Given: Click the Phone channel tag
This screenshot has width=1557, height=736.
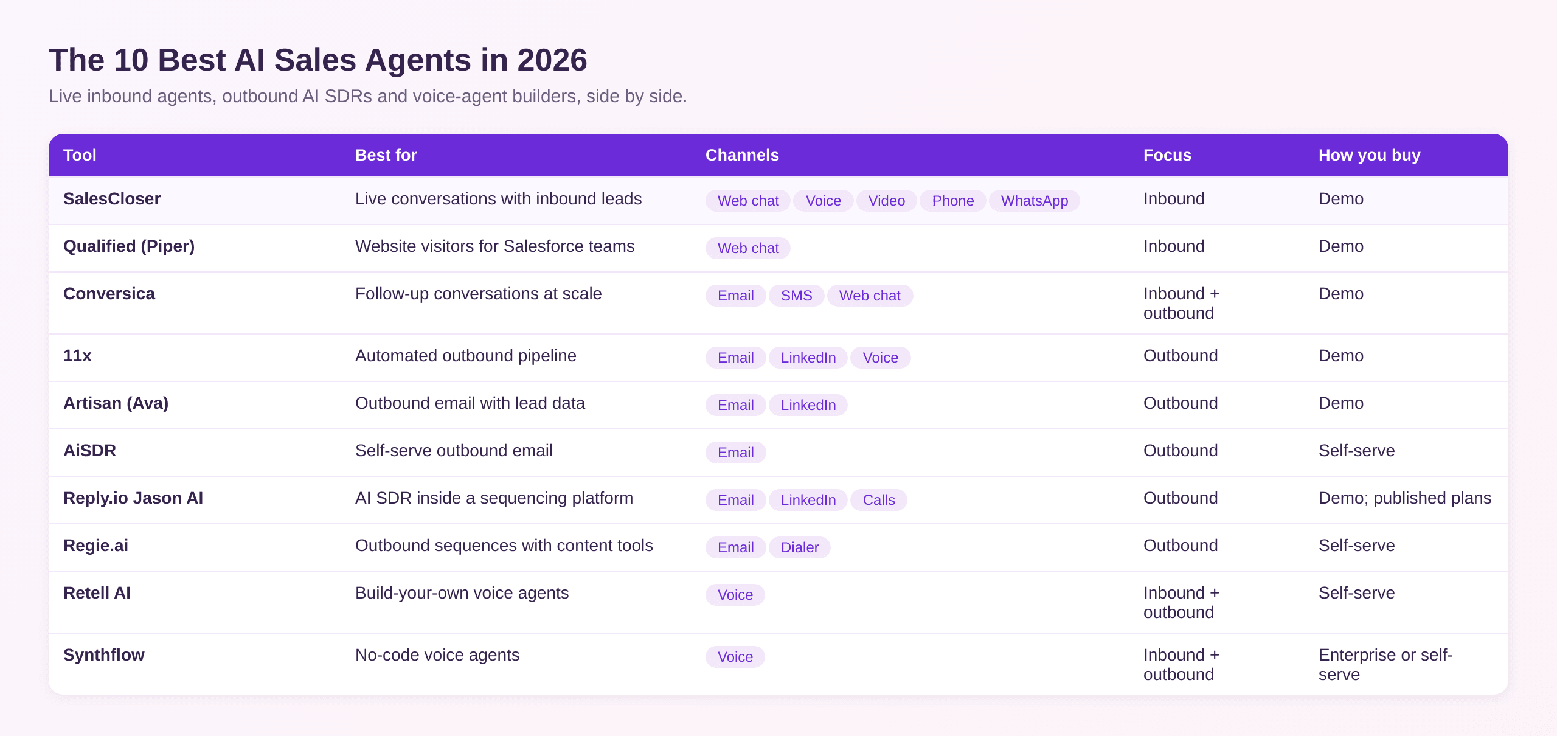Looking at the screenshot, I should click(952, 201).
